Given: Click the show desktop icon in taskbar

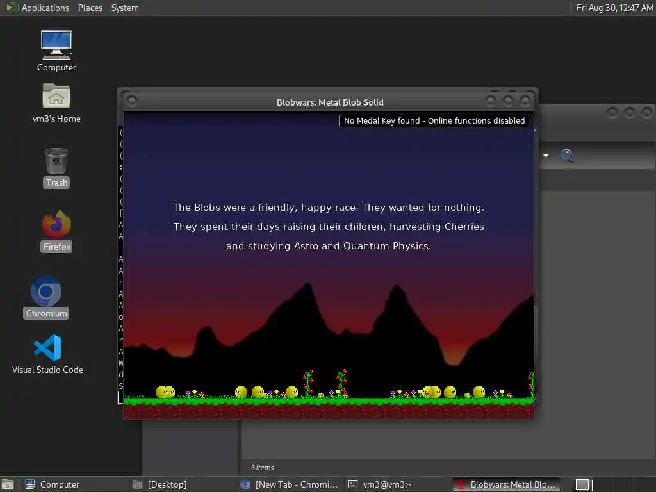Looking at the screenshot, I should pyautogui.click(x=8, y=484).
